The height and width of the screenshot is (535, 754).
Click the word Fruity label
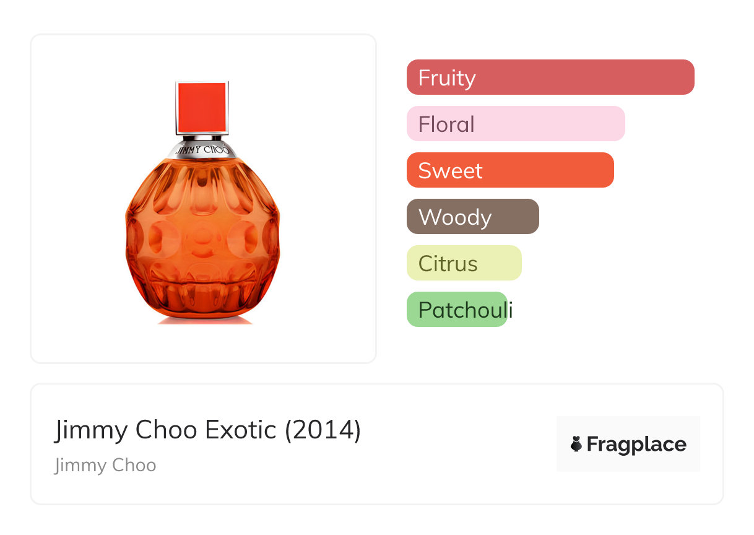(x=447, y=78)
